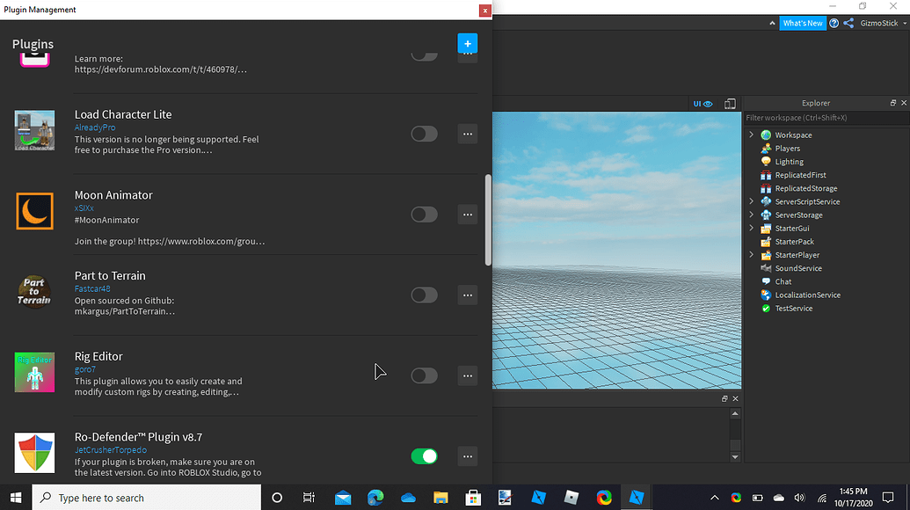Expand the StarterGui node
The image size is (910, 510).
752,228
